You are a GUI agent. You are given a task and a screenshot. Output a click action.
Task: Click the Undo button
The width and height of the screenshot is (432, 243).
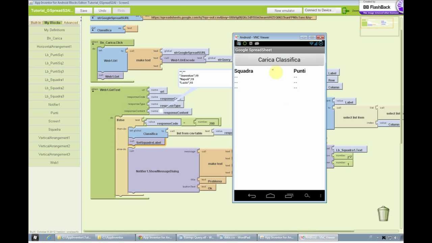[103, 10]
